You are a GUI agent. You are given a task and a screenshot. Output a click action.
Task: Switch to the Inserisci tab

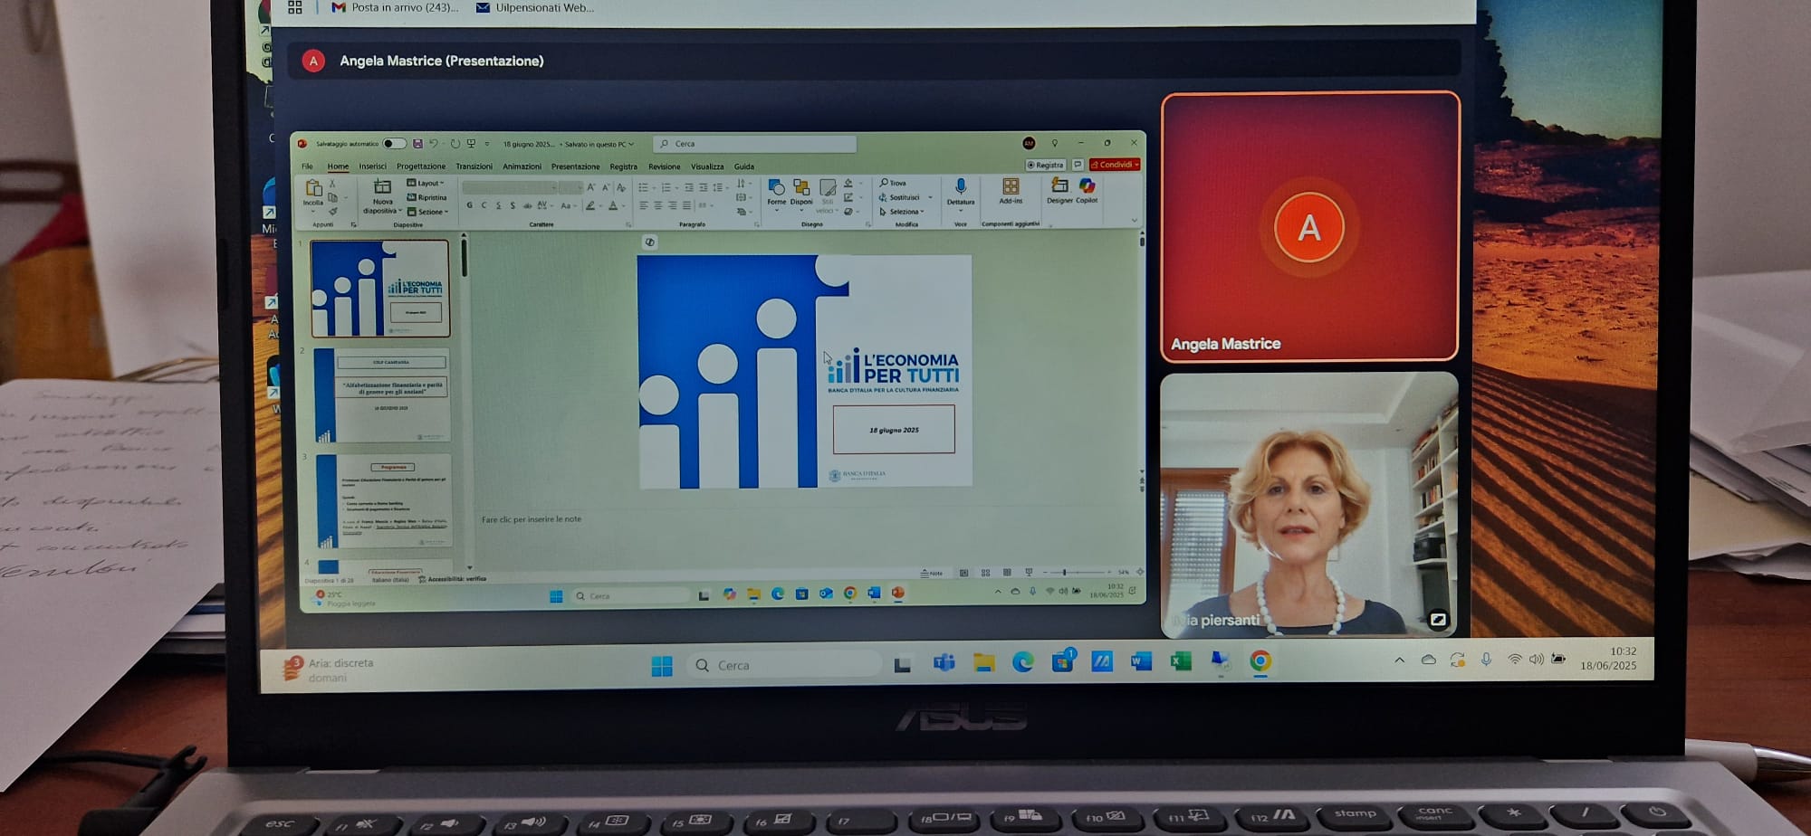click(372, 166)
